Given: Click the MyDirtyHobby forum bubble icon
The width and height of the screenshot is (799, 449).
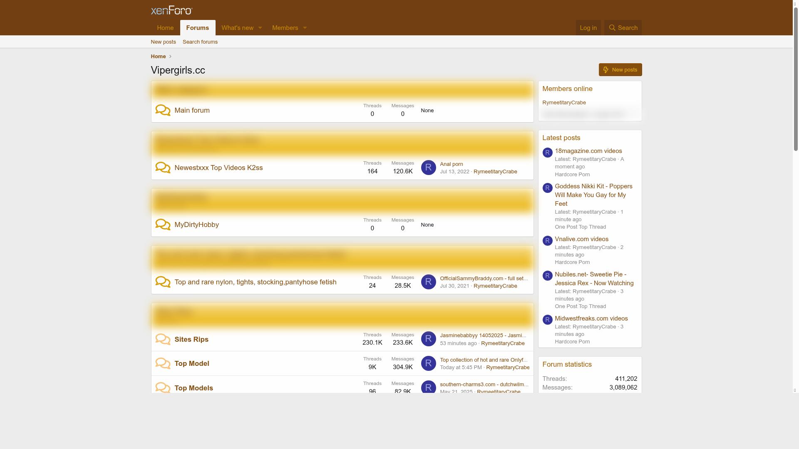Looking at the screenshot, I should click(163, 225).
